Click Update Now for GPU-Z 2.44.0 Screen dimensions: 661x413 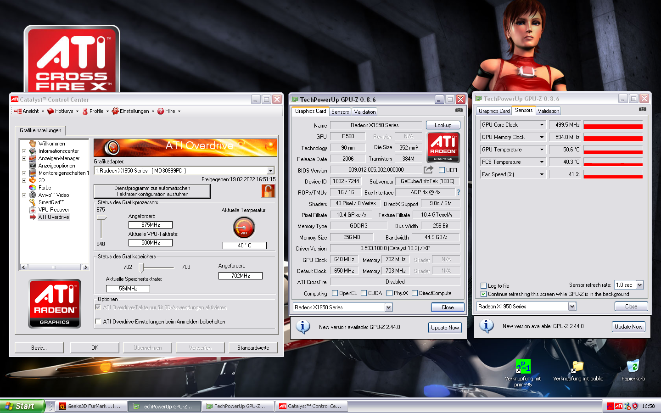click(x=444, y=327)
